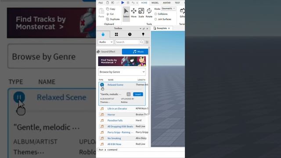281x158 pixels.
Task: Open the Horror track title
Action: (111, 115)
